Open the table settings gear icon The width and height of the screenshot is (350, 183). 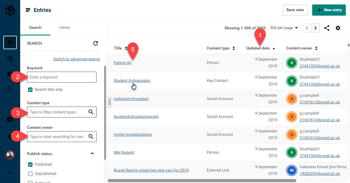[x=338, y=28]
